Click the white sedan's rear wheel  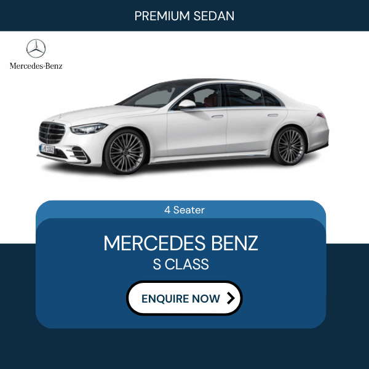pyautogui.click(x=290, y=146)
